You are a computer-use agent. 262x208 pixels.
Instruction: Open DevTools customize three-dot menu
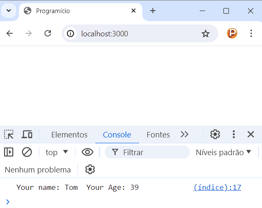click(x=234, y=134)
